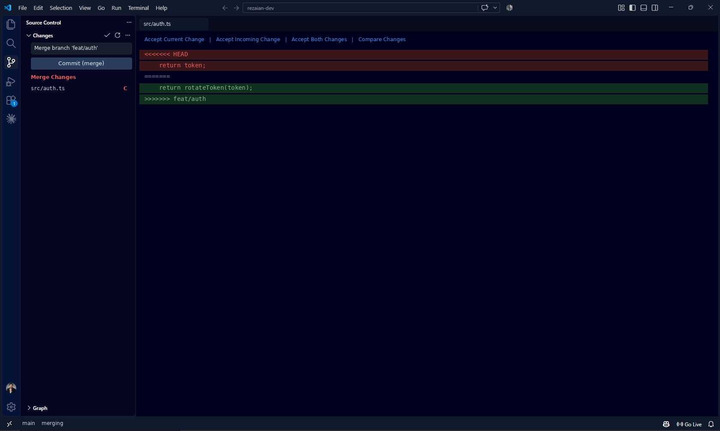Open the Extensions view with badge
720x431 pixels.
[x=11, y=100]
